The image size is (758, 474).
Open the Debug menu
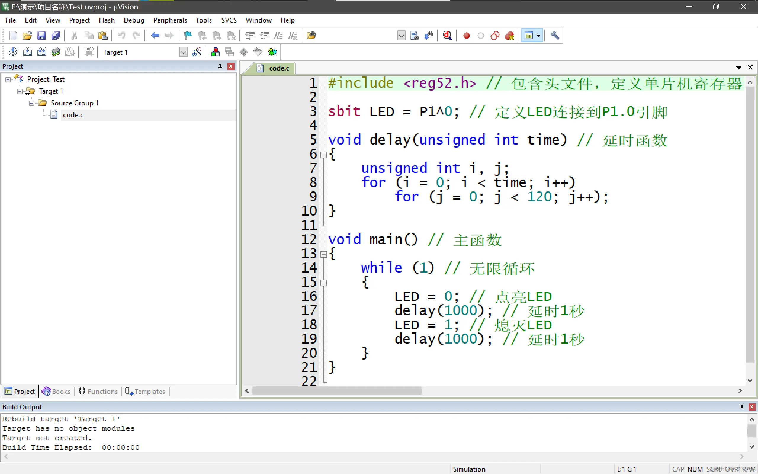(134, 20)
